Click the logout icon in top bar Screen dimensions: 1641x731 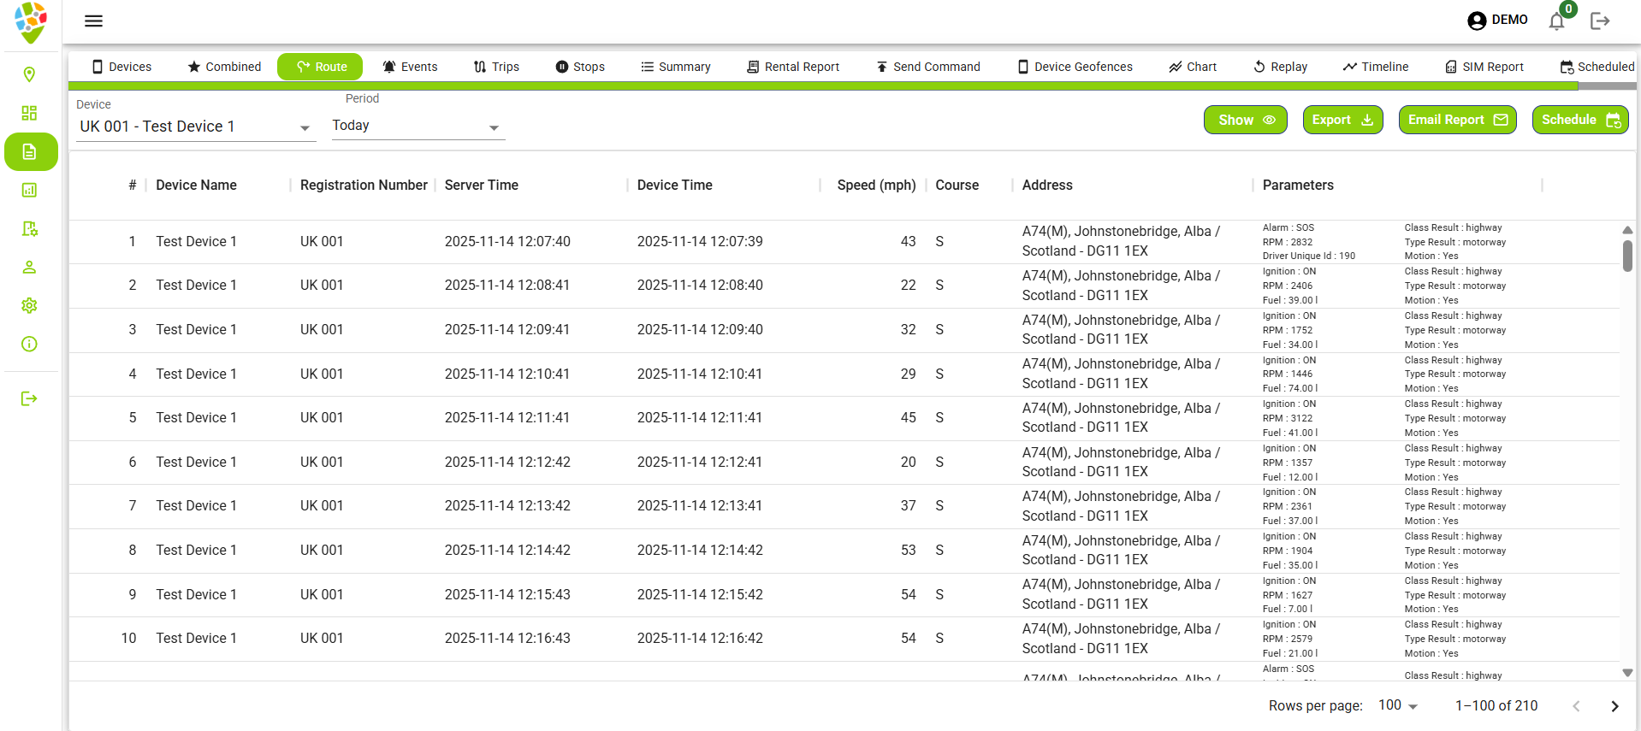[1599, 21]
